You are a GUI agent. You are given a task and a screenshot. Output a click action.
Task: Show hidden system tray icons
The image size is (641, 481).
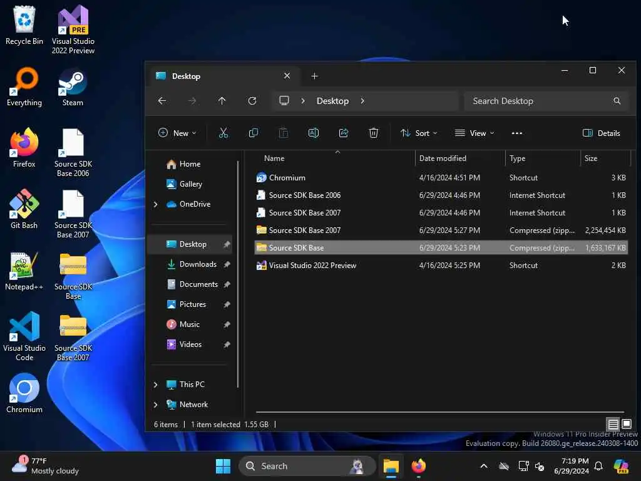(x=484, y=466)
